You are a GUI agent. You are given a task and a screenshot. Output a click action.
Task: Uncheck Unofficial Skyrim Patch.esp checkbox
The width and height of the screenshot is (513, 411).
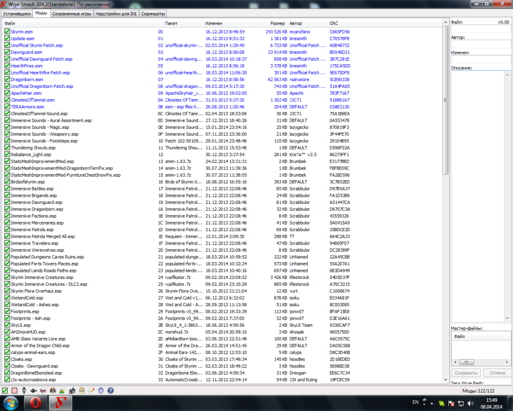pyautogui.click(x=7, y=45)
